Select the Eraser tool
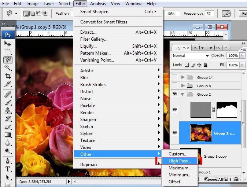Image resolution: width=247 pixels, height=187 pixels. 8,126
